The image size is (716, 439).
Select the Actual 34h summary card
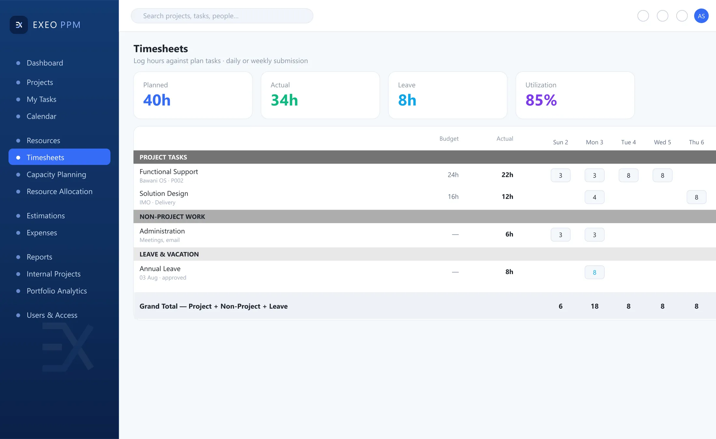click(x=320, y=95)
